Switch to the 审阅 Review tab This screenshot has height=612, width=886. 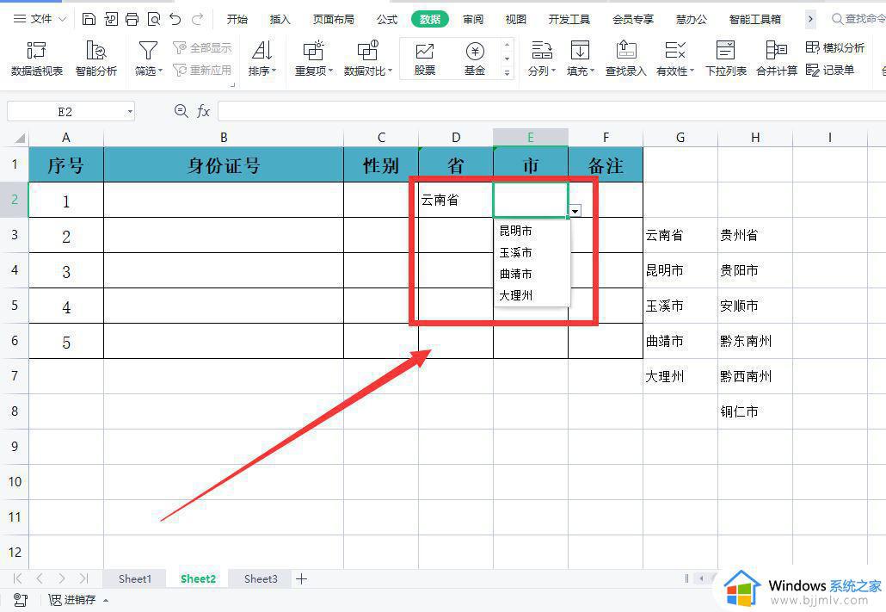pos(473,19)
